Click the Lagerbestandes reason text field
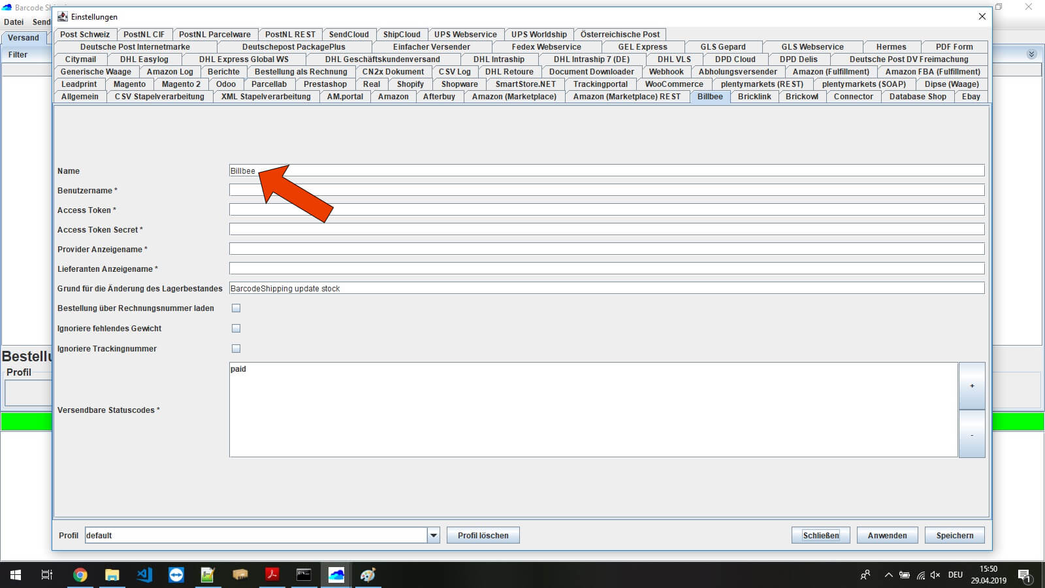1045x588 pixels. (x=607, y=288)
